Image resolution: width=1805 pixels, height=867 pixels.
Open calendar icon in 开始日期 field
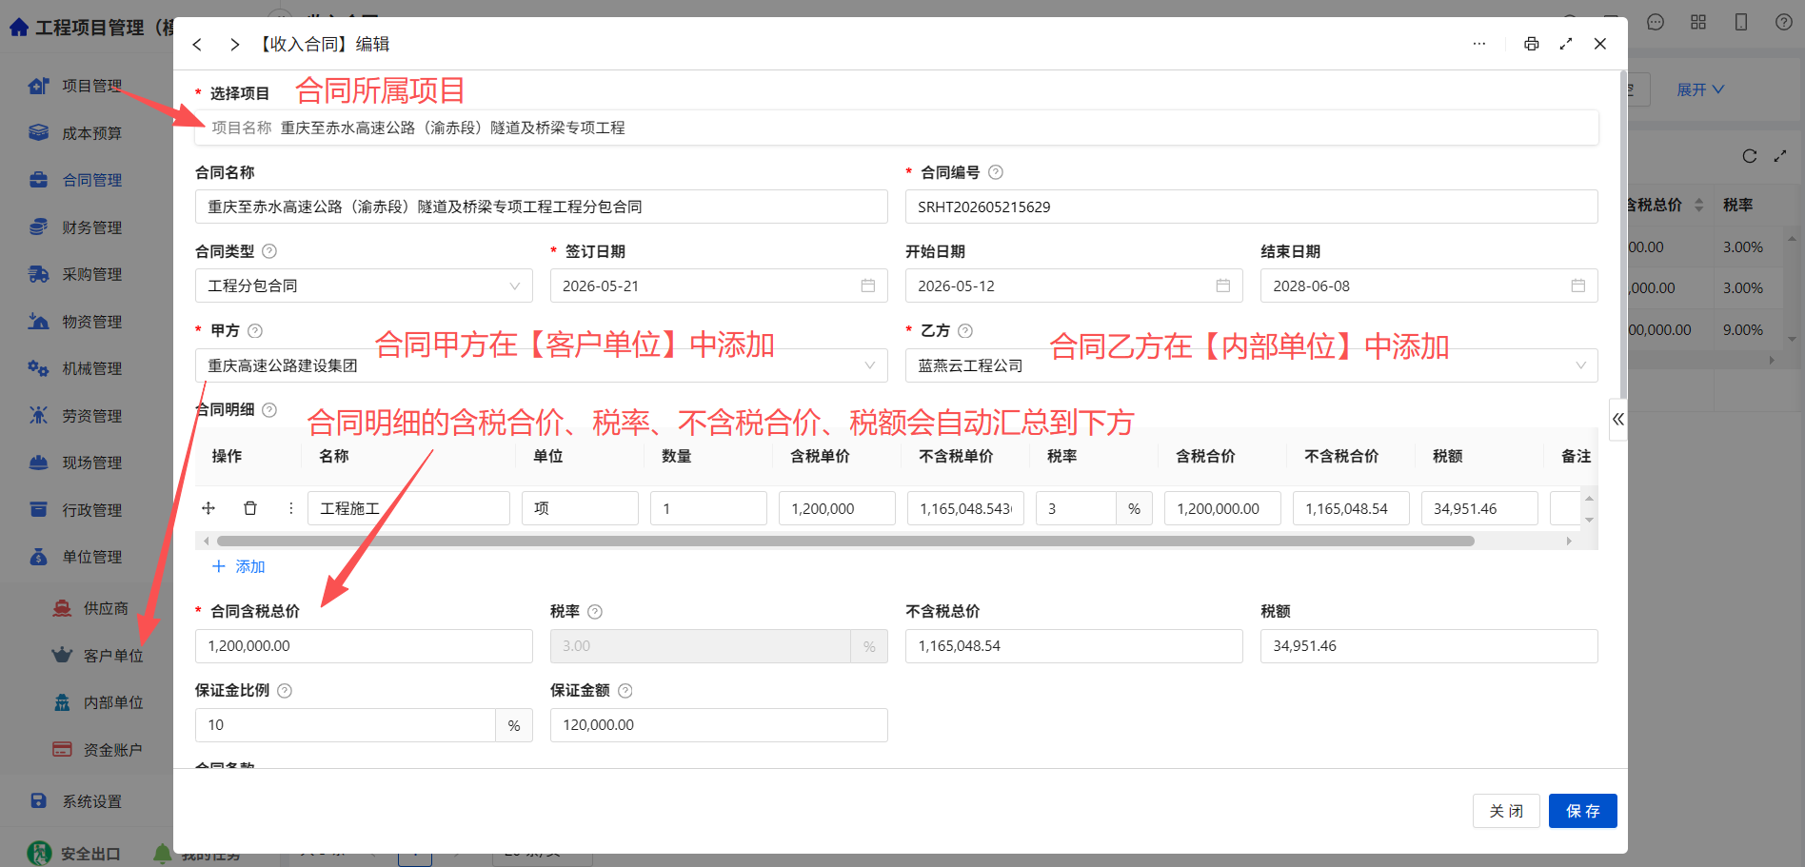click(x=1223, y=286)
